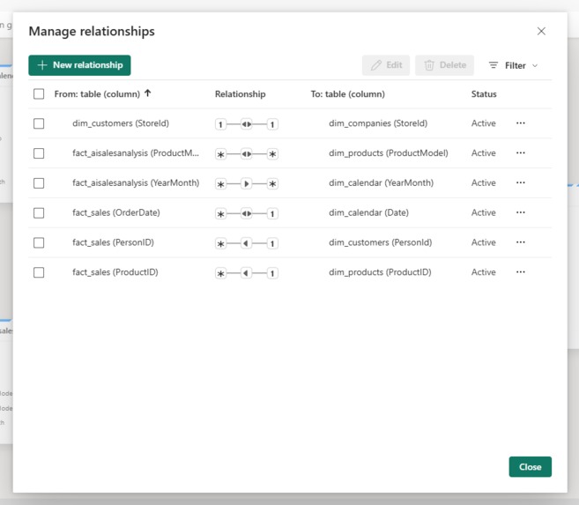579x505 pixels.
Task: Check the fact_aisalesanalysis (ProductM... row checkbox
Action: click(39, 153)
